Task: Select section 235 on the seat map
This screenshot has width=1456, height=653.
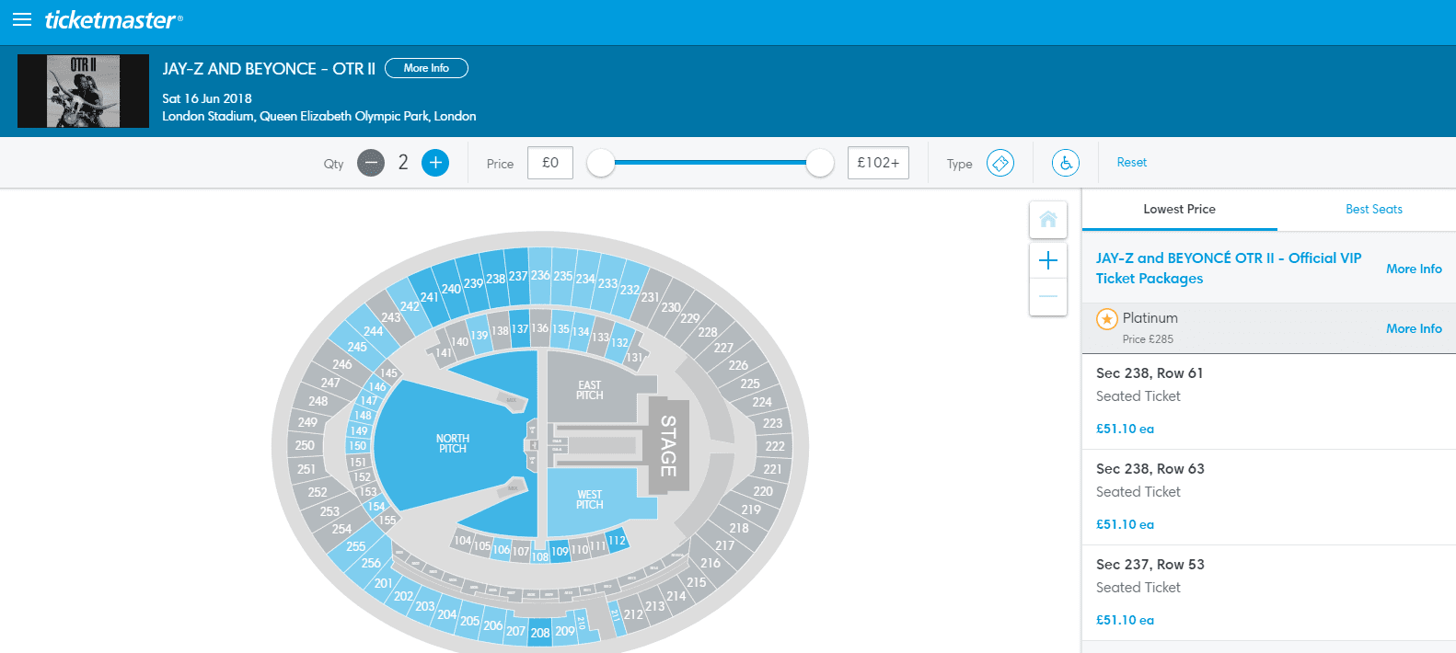Action: click(562, 276)
